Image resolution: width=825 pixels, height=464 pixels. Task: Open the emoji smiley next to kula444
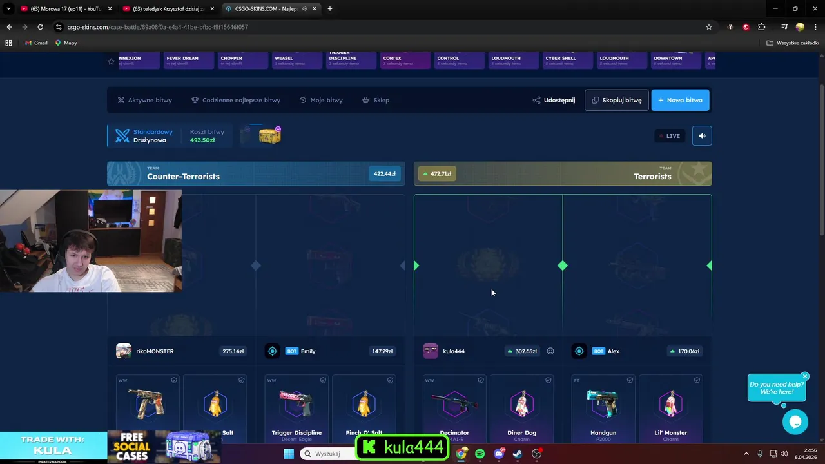(550, 351)
